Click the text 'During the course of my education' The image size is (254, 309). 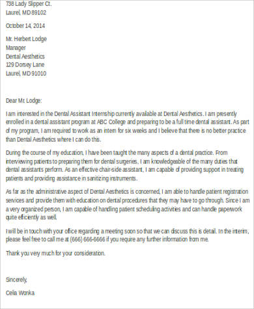pos(44,153)
